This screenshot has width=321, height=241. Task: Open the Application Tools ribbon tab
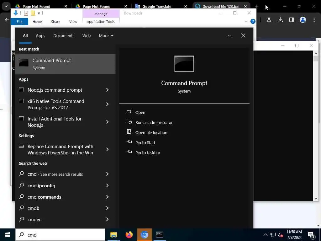(101, 22)
